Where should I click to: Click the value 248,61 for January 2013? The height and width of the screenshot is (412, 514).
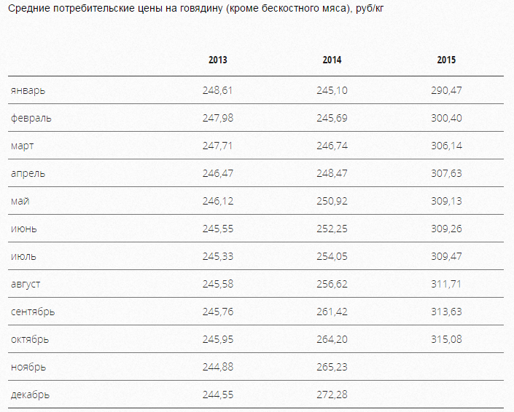(217, 90)
